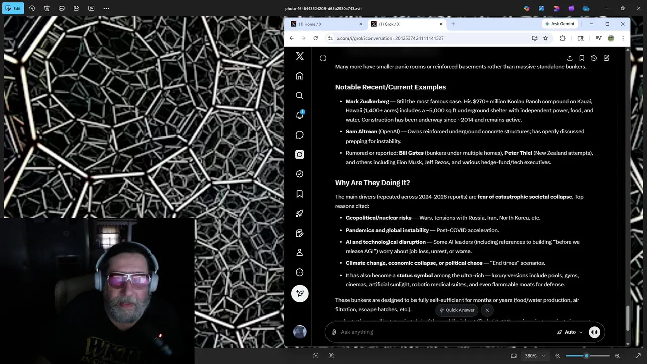Open Chrome three-dot menu

(623, 38)
